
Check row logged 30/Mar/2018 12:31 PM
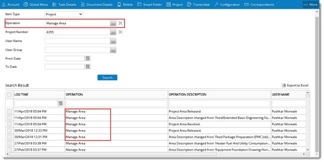9,137
